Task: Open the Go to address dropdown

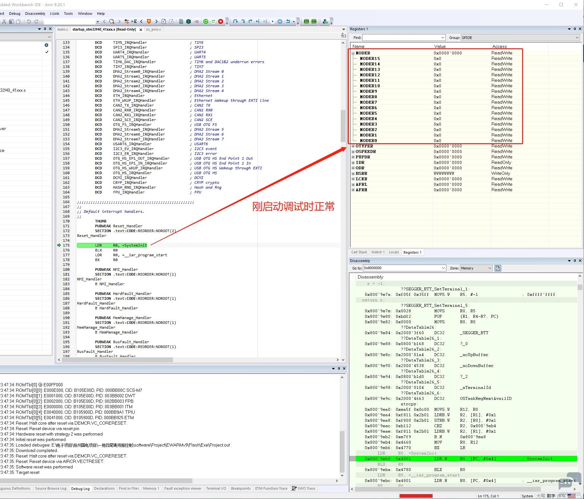Action: [443, 268]
